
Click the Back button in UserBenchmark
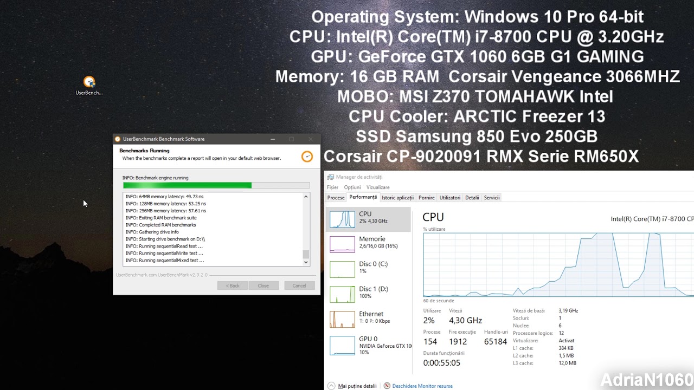233,285
